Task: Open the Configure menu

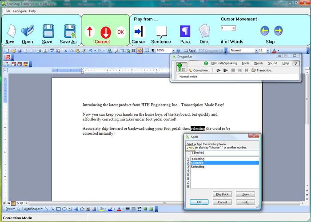Action: 20,11
